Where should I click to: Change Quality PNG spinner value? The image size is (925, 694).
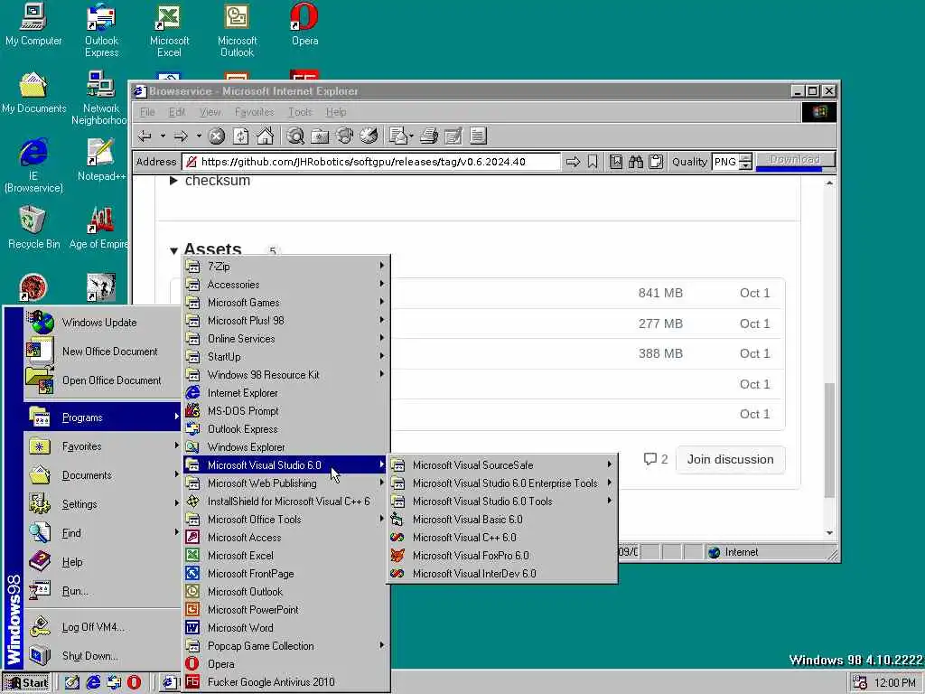[745, 162]
